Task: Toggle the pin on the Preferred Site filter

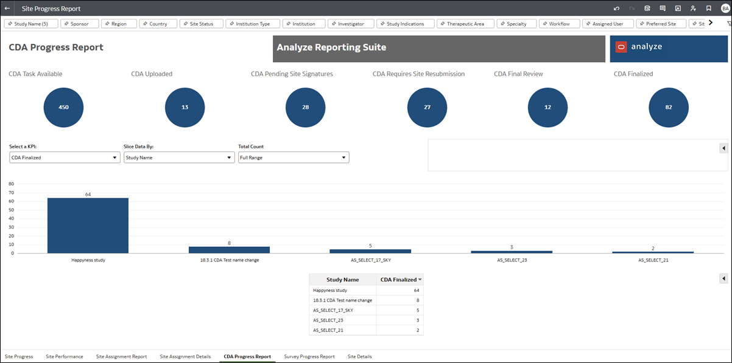Action: pyautogui.click(x=642, y=24)
